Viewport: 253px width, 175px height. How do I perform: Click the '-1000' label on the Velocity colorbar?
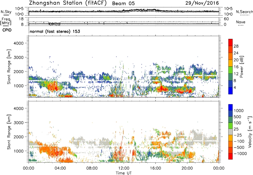(x=240, y=154)
